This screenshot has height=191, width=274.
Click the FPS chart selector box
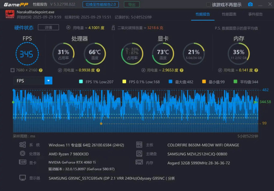(x=33, y=81)
